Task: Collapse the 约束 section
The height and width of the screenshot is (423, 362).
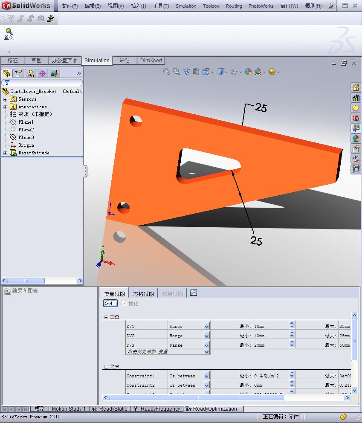Action: coord(106,367)
